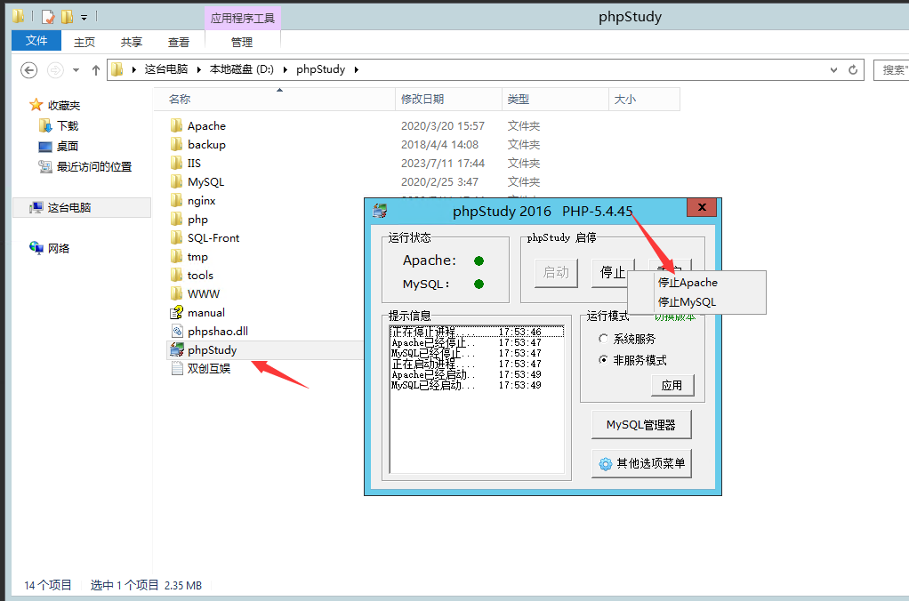
Task: Expand the recent locations dropdown arrow
Action: tap(76, 70)
